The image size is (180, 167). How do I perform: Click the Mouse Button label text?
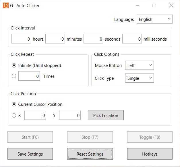[x=108, y=65]
